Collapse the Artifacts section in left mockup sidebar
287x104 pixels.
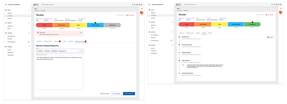click(29, 33)
